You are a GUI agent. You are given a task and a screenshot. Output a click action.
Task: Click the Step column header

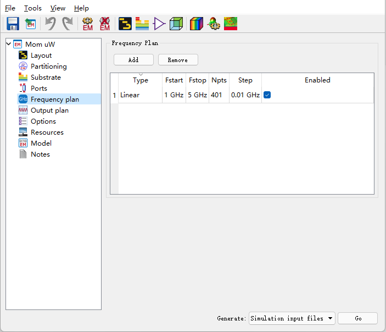245,80
